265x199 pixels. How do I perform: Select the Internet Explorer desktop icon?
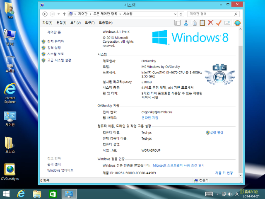[x=10, y=93]
